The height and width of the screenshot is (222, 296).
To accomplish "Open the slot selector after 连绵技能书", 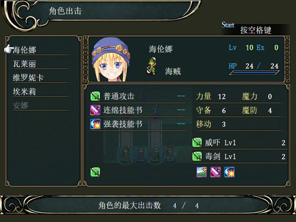I will tap(181, 110).
